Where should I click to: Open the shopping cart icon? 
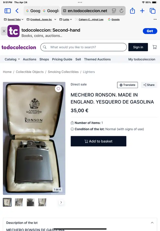point(154,47)
